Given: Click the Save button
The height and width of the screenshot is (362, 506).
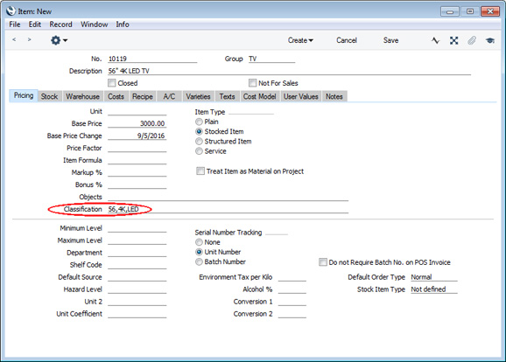Looking at the screenshot, I should (x=390, y=40).
